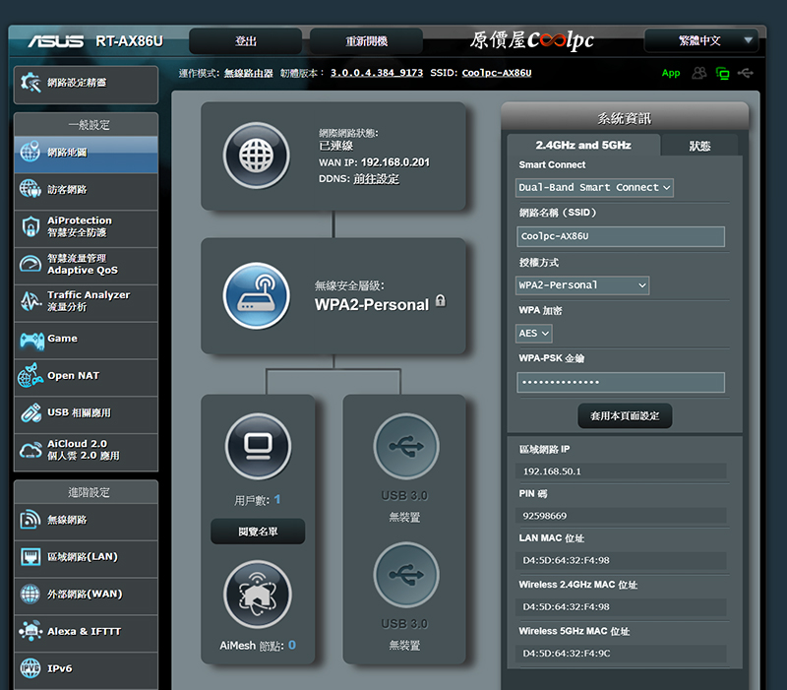Open the AES encryption dropdown
787x690 pixels.
(534, 334)
